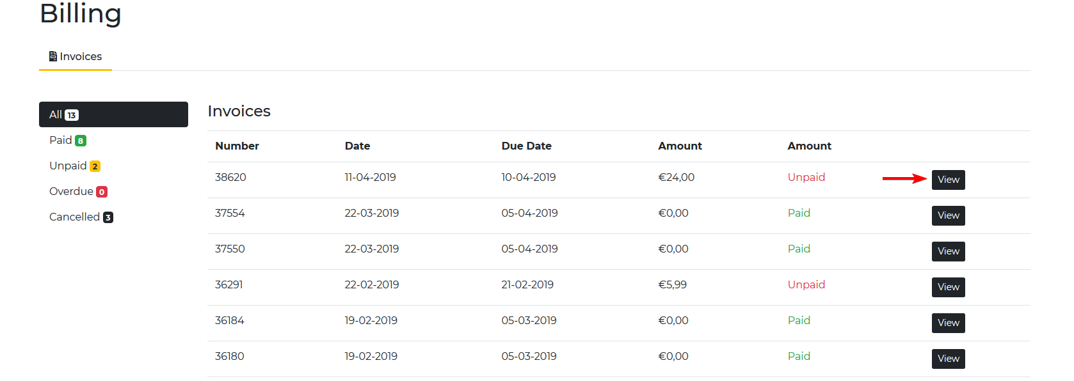Filter invoices by Paid status
Screen dimensions: 1074x381
tap(61, 140)
